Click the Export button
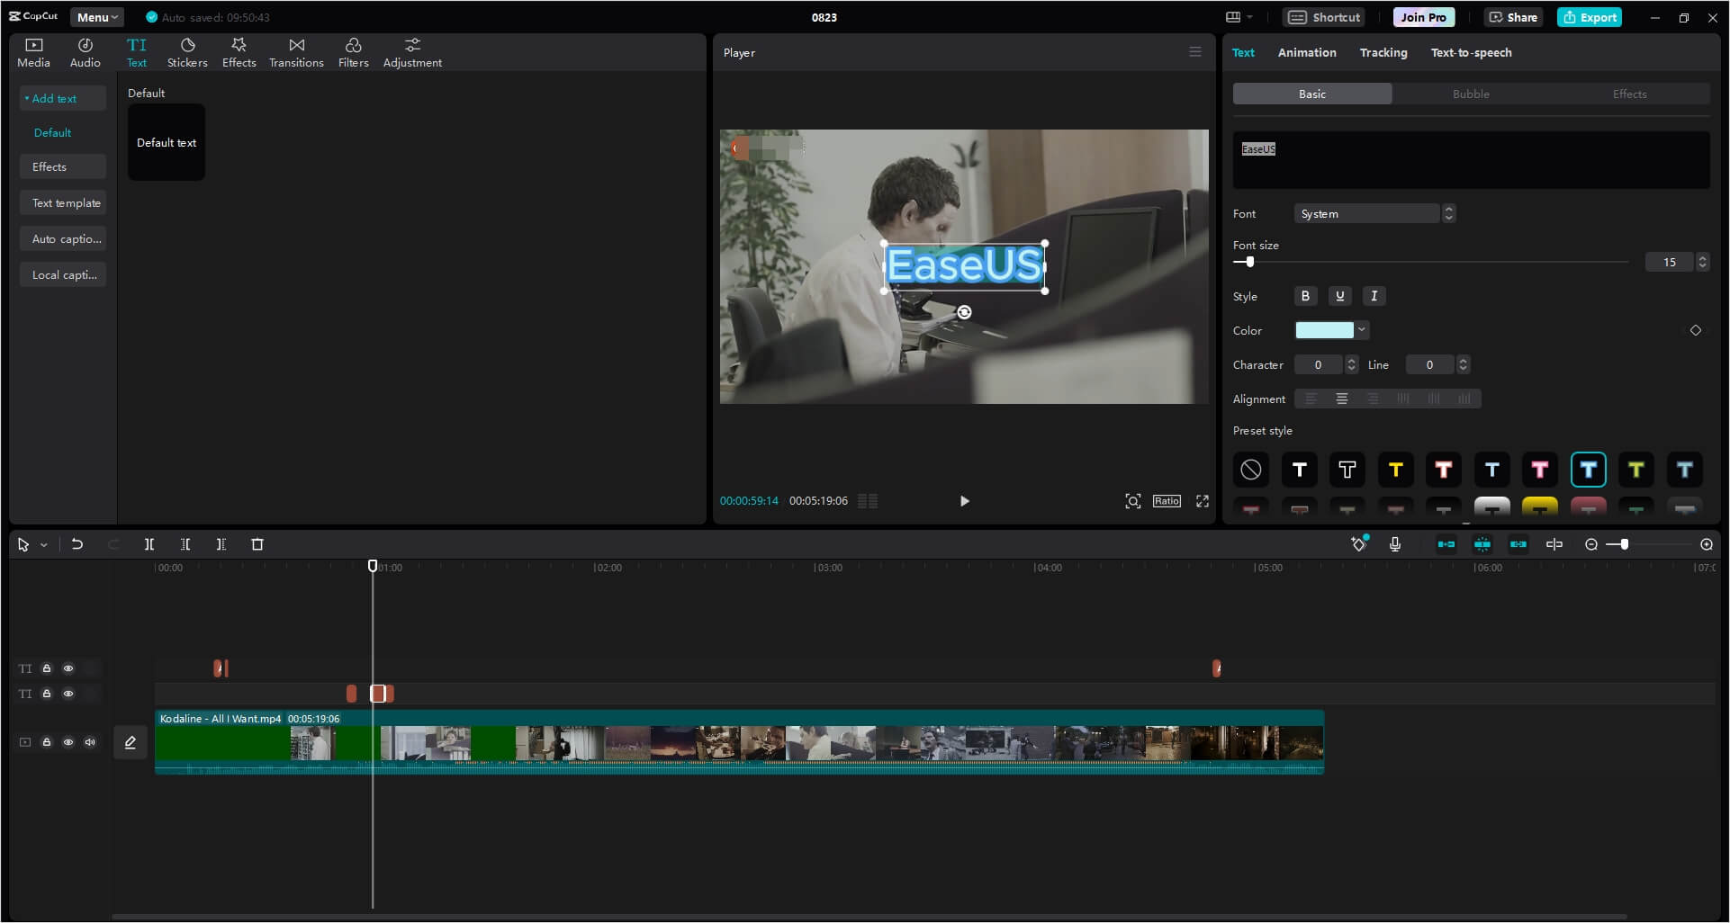This screenshot has height=923, width=1730. tap(1590, 17)
